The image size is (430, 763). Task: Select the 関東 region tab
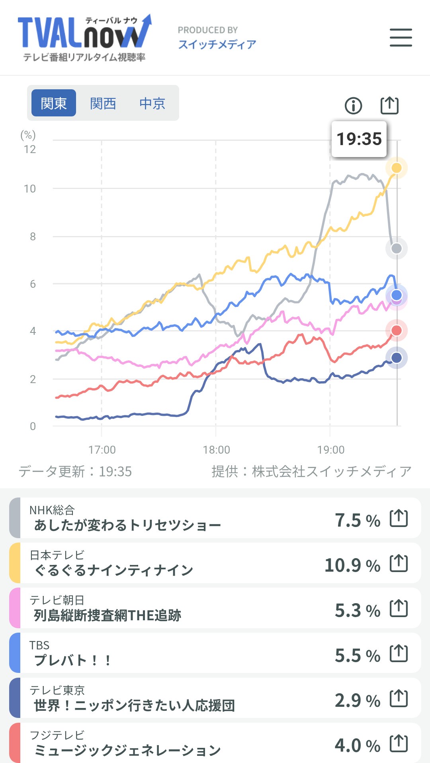(54, 103)
